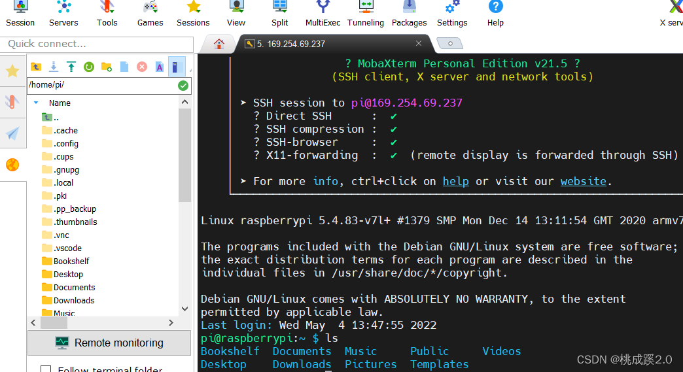The height and width of the screenshot is (372, 683).
Task: Delete selected files red icon
Action: [142, 67]
